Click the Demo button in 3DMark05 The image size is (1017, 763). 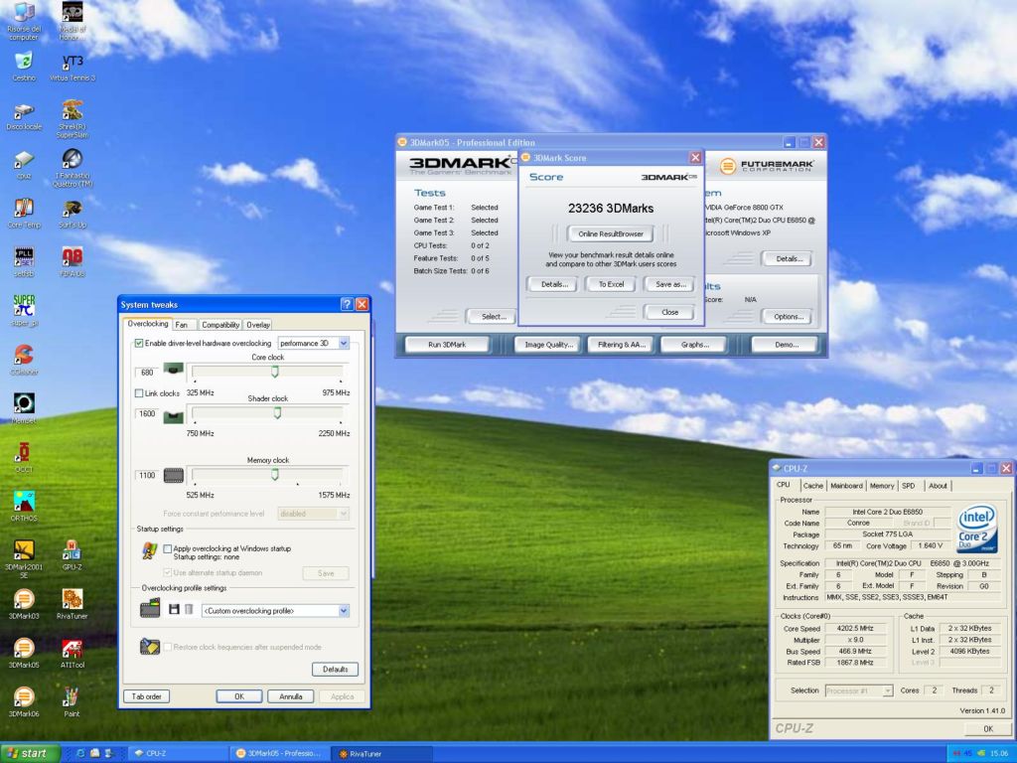[787, 345]
